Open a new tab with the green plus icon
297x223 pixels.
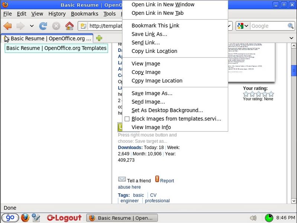99,38
